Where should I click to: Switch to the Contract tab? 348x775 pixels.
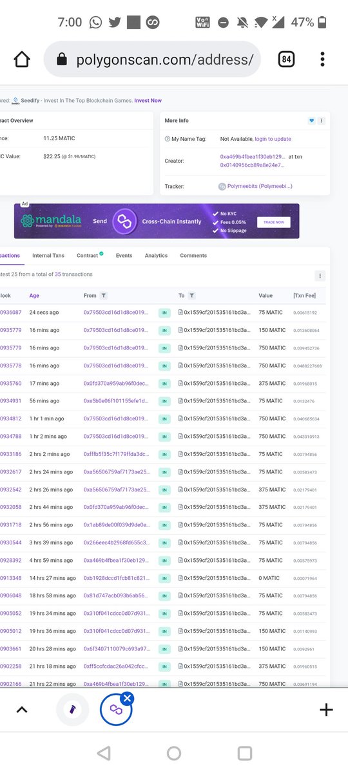coord(87,256)
